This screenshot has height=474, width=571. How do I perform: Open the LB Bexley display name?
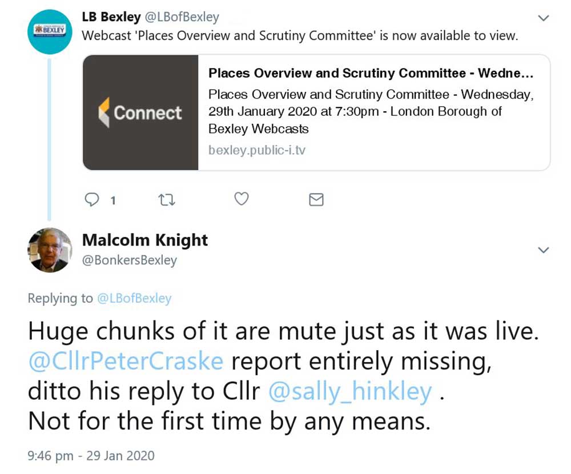click(111, 17)
